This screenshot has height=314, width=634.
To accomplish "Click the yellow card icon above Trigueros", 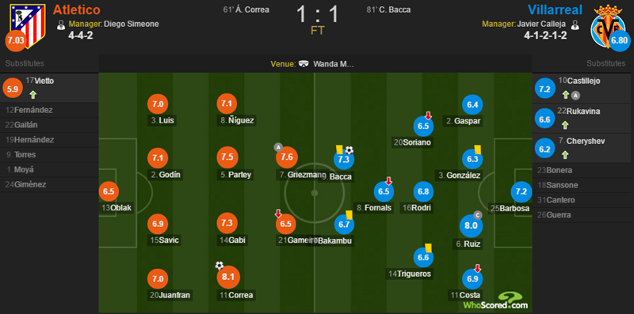I will (429, 248).
